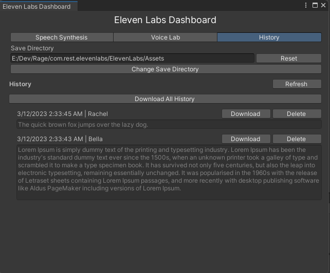Click the bold History section heading
The height and width of the screenshot is (273, 330).
20,84
